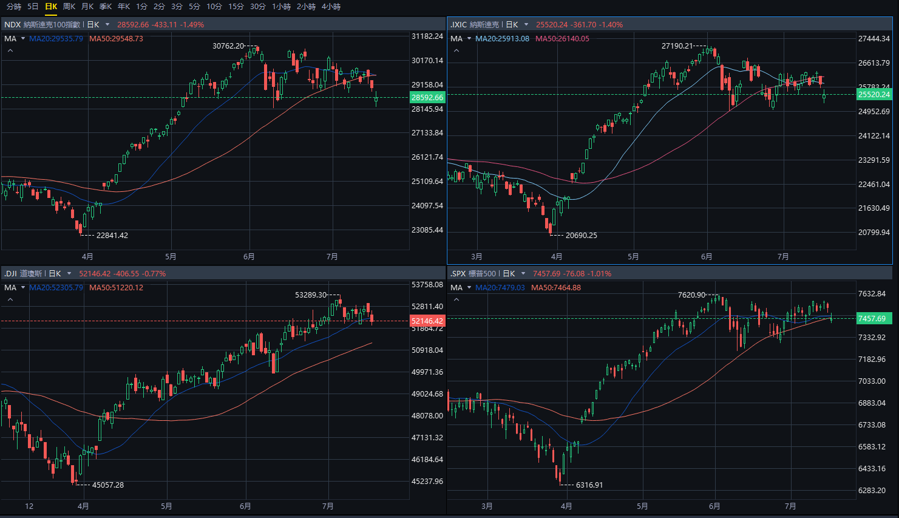
Task: Expand MA indicator menu in NDX chart
Action: click(23, 39)
